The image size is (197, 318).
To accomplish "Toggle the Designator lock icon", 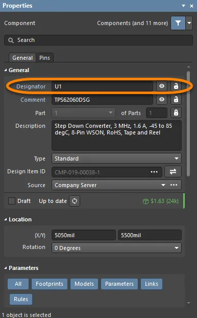I will (176, 86).
